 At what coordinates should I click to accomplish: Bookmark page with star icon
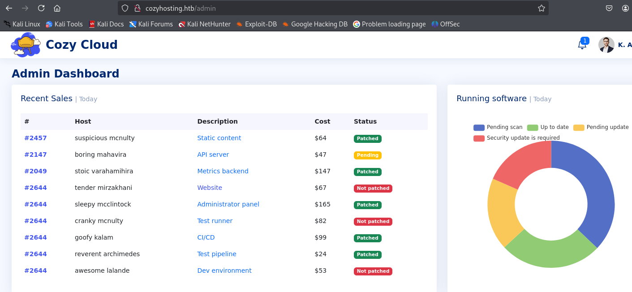pyautogui.click(x=541, y=8)
